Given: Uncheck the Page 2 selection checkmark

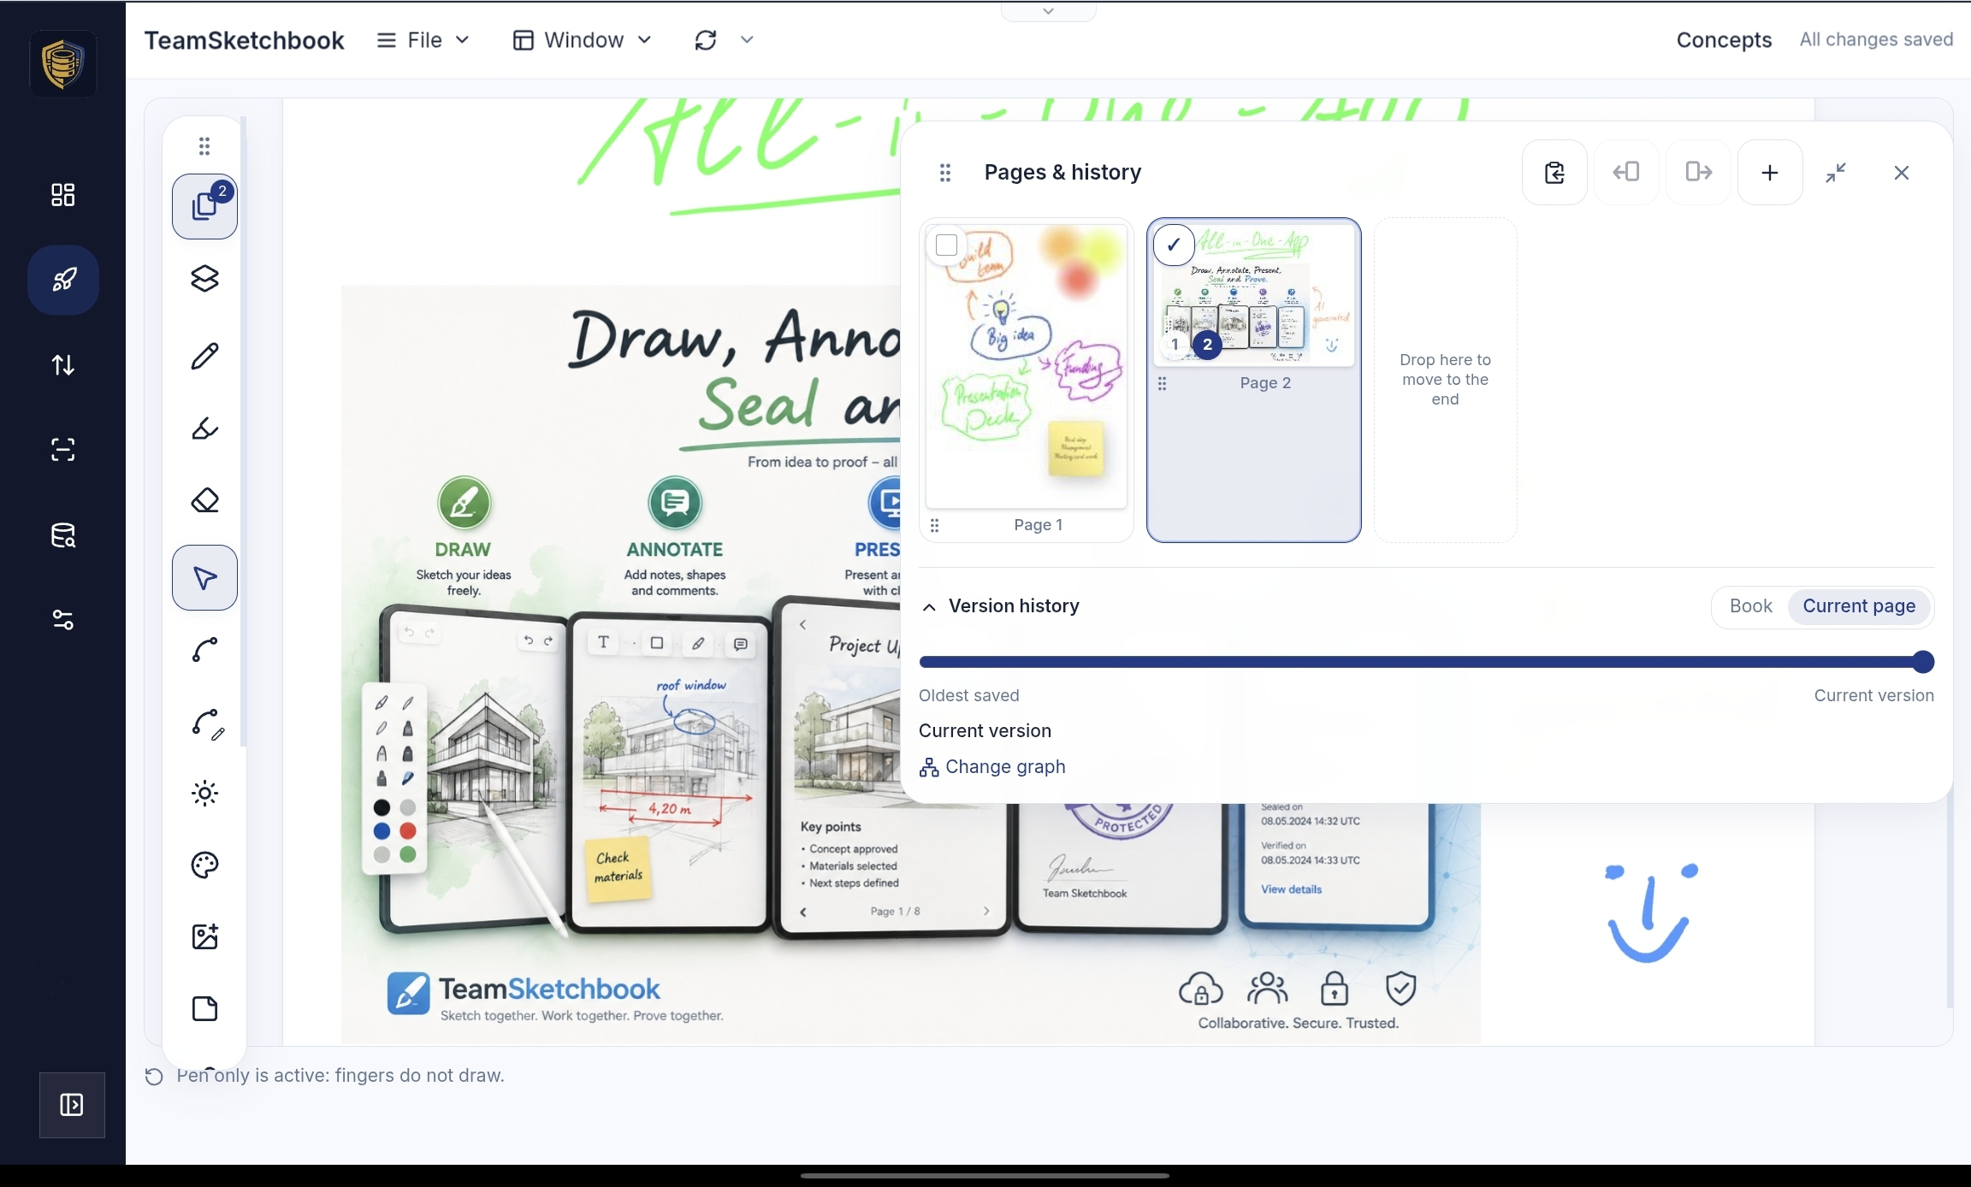Looking at the screenshot, I should point(1174,245).
